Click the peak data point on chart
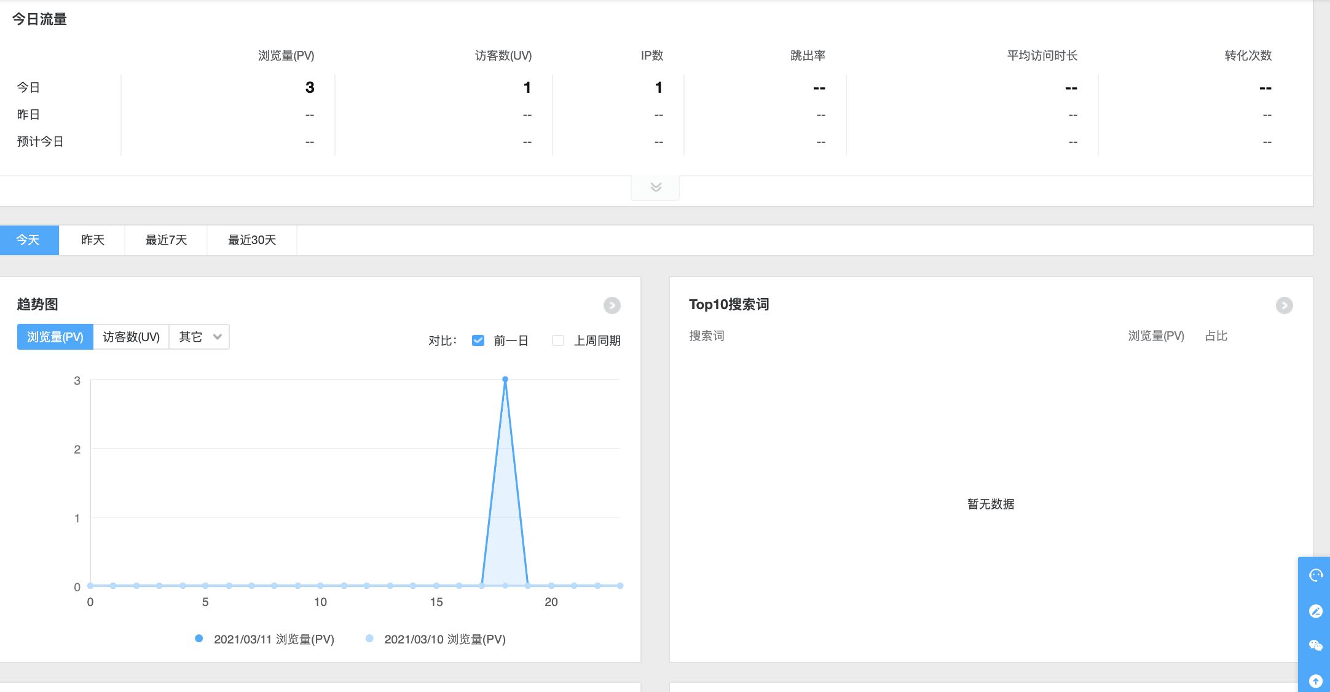Screen dimensions: 1330x692 (x=505, y=380)
